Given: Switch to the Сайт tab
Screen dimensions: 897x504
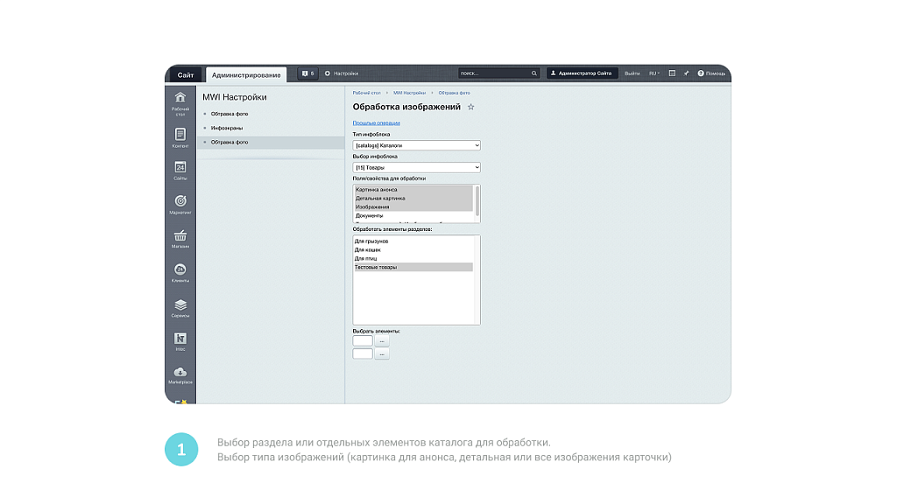Looking at the screenshot, I should pos(186,74).
